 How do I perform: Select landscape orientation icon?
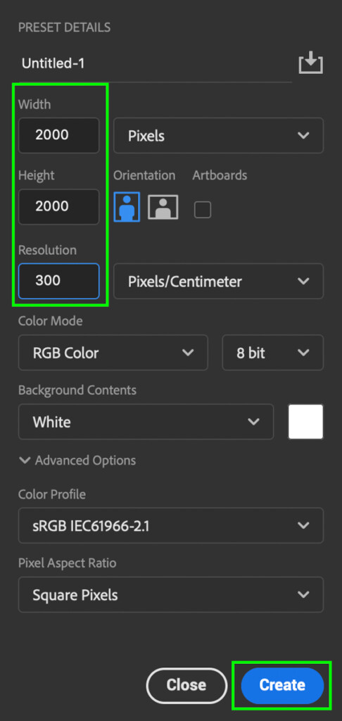163,207
